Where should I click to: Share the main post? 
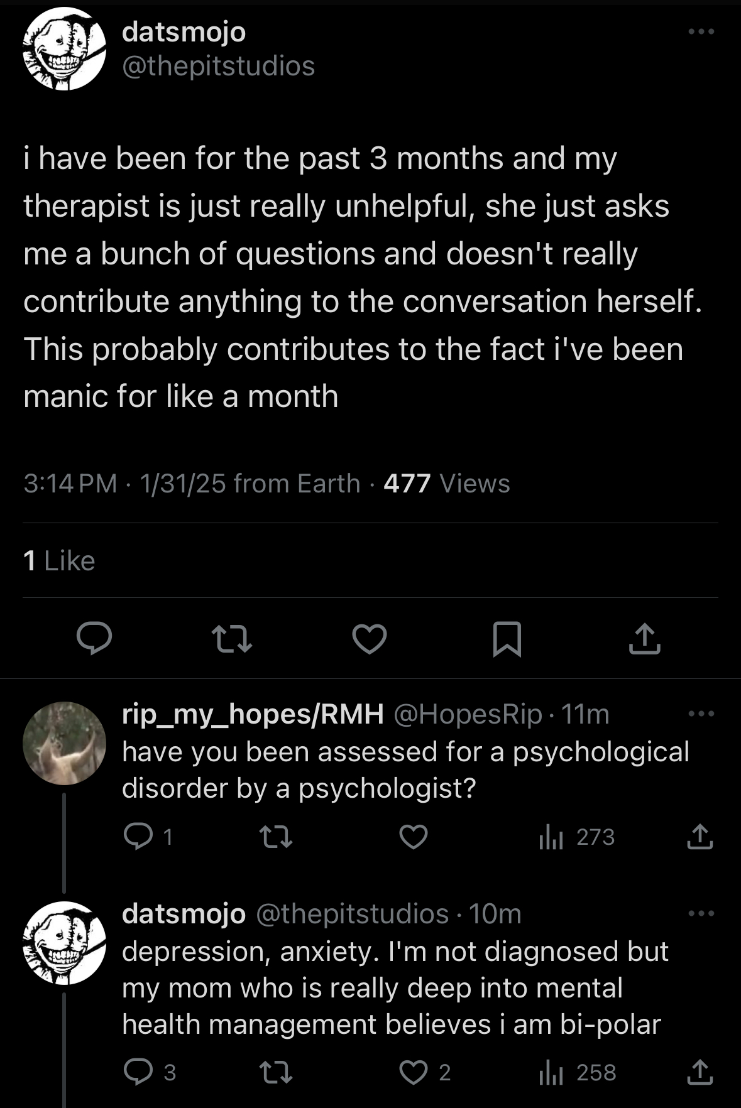tap(644, 639)
